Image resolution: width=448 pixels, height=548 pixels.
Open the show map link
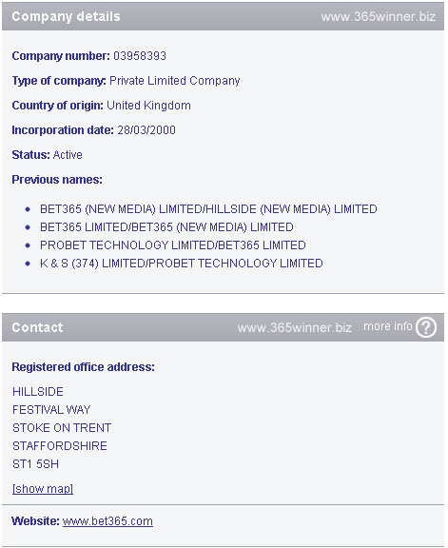[43, 489]
